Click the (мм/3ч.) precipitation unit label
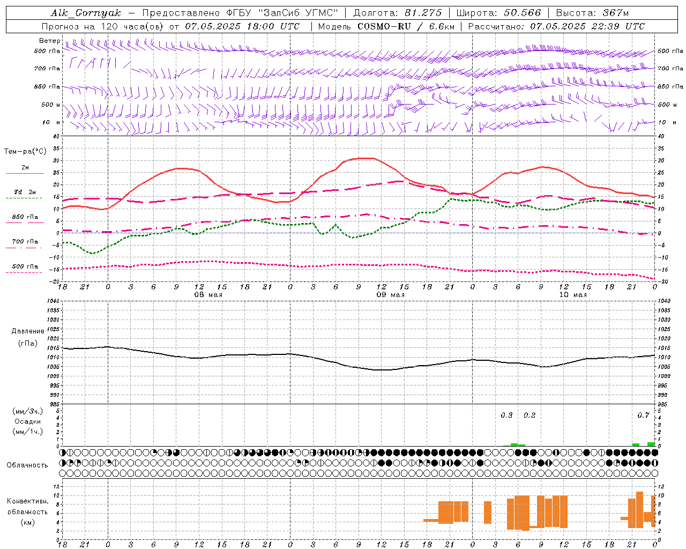Image resolution: width=686 pixels, height=549 pixels. point(28,411)
